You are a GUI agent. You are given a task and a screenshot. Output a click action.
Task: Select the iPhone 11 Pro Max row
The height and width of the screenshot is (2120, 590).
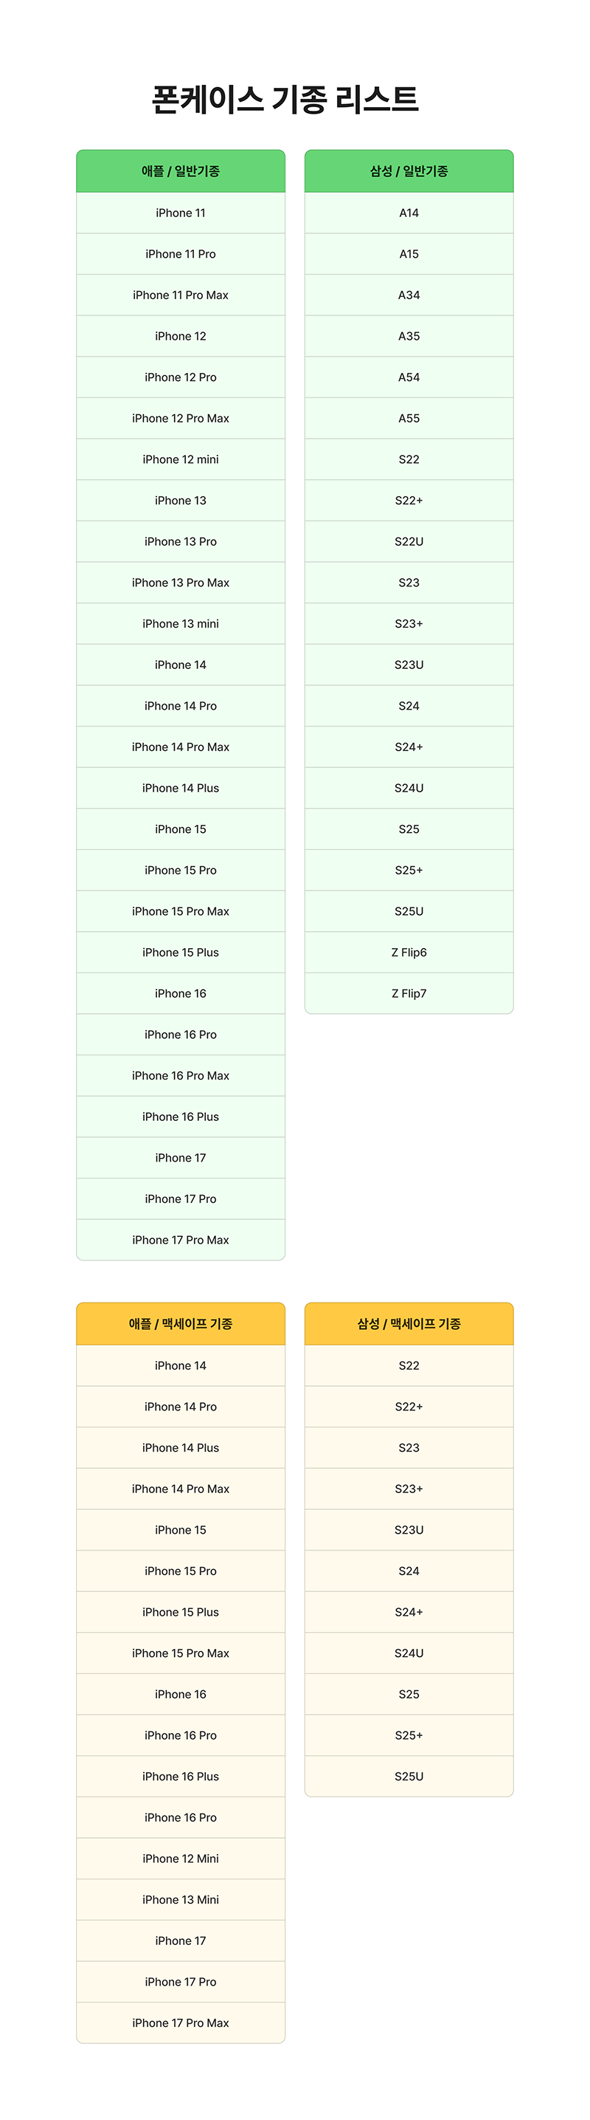click(181, 295)
